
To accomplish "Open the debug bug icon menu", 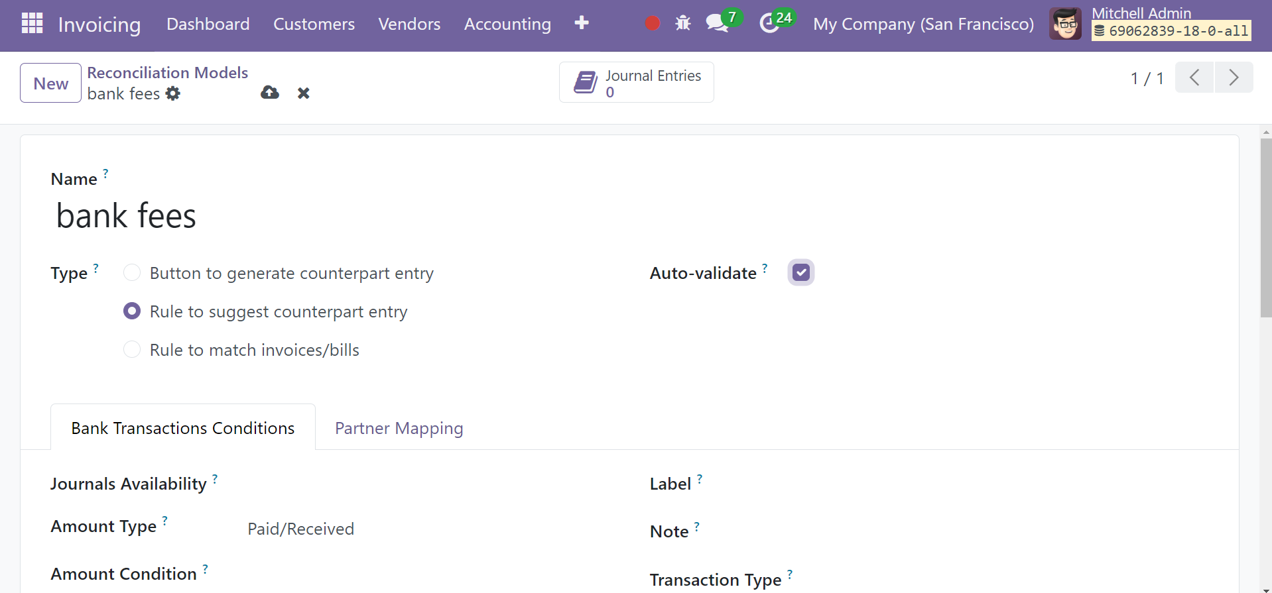I will tap(683, 23).
